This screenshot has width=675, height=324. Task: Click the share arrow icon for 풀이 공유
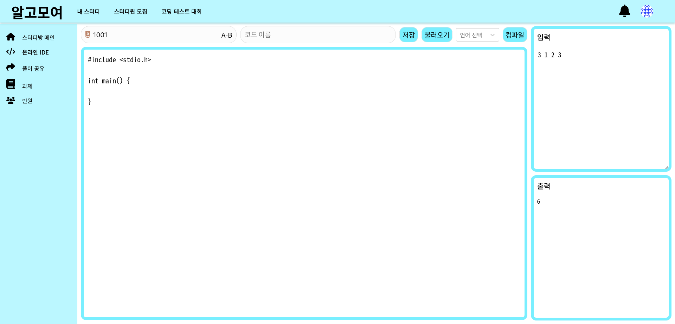click(11, 67)
